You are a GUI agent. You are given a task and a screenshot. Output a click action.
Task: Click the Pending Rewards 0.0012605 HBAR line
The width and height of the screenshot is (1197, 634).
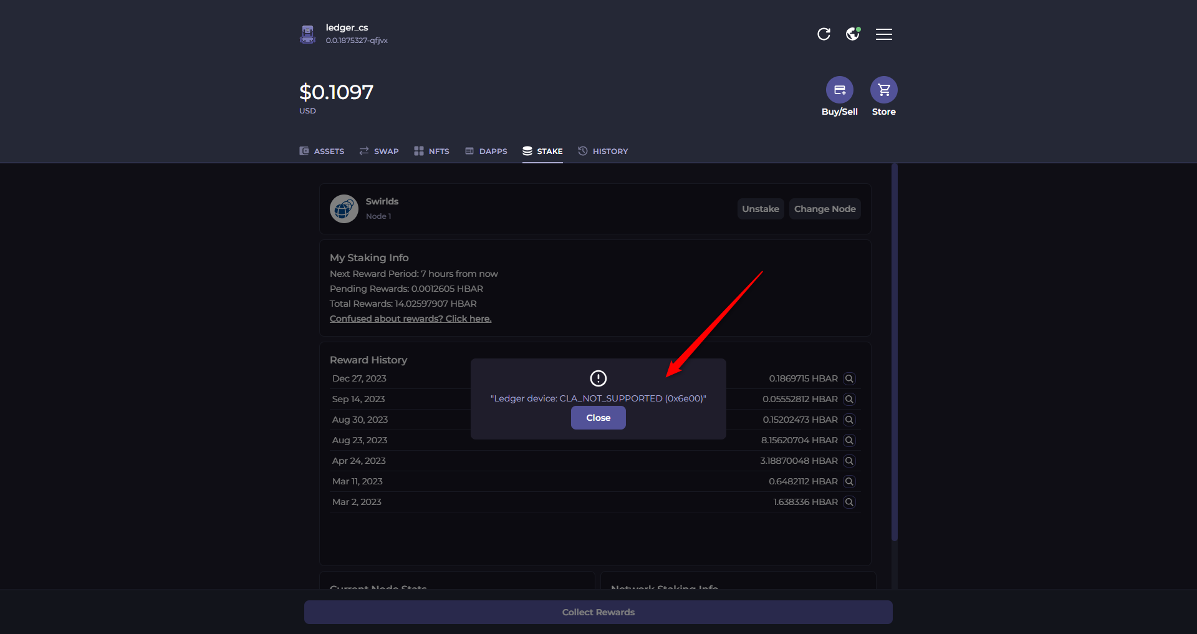tap(406, 289)
